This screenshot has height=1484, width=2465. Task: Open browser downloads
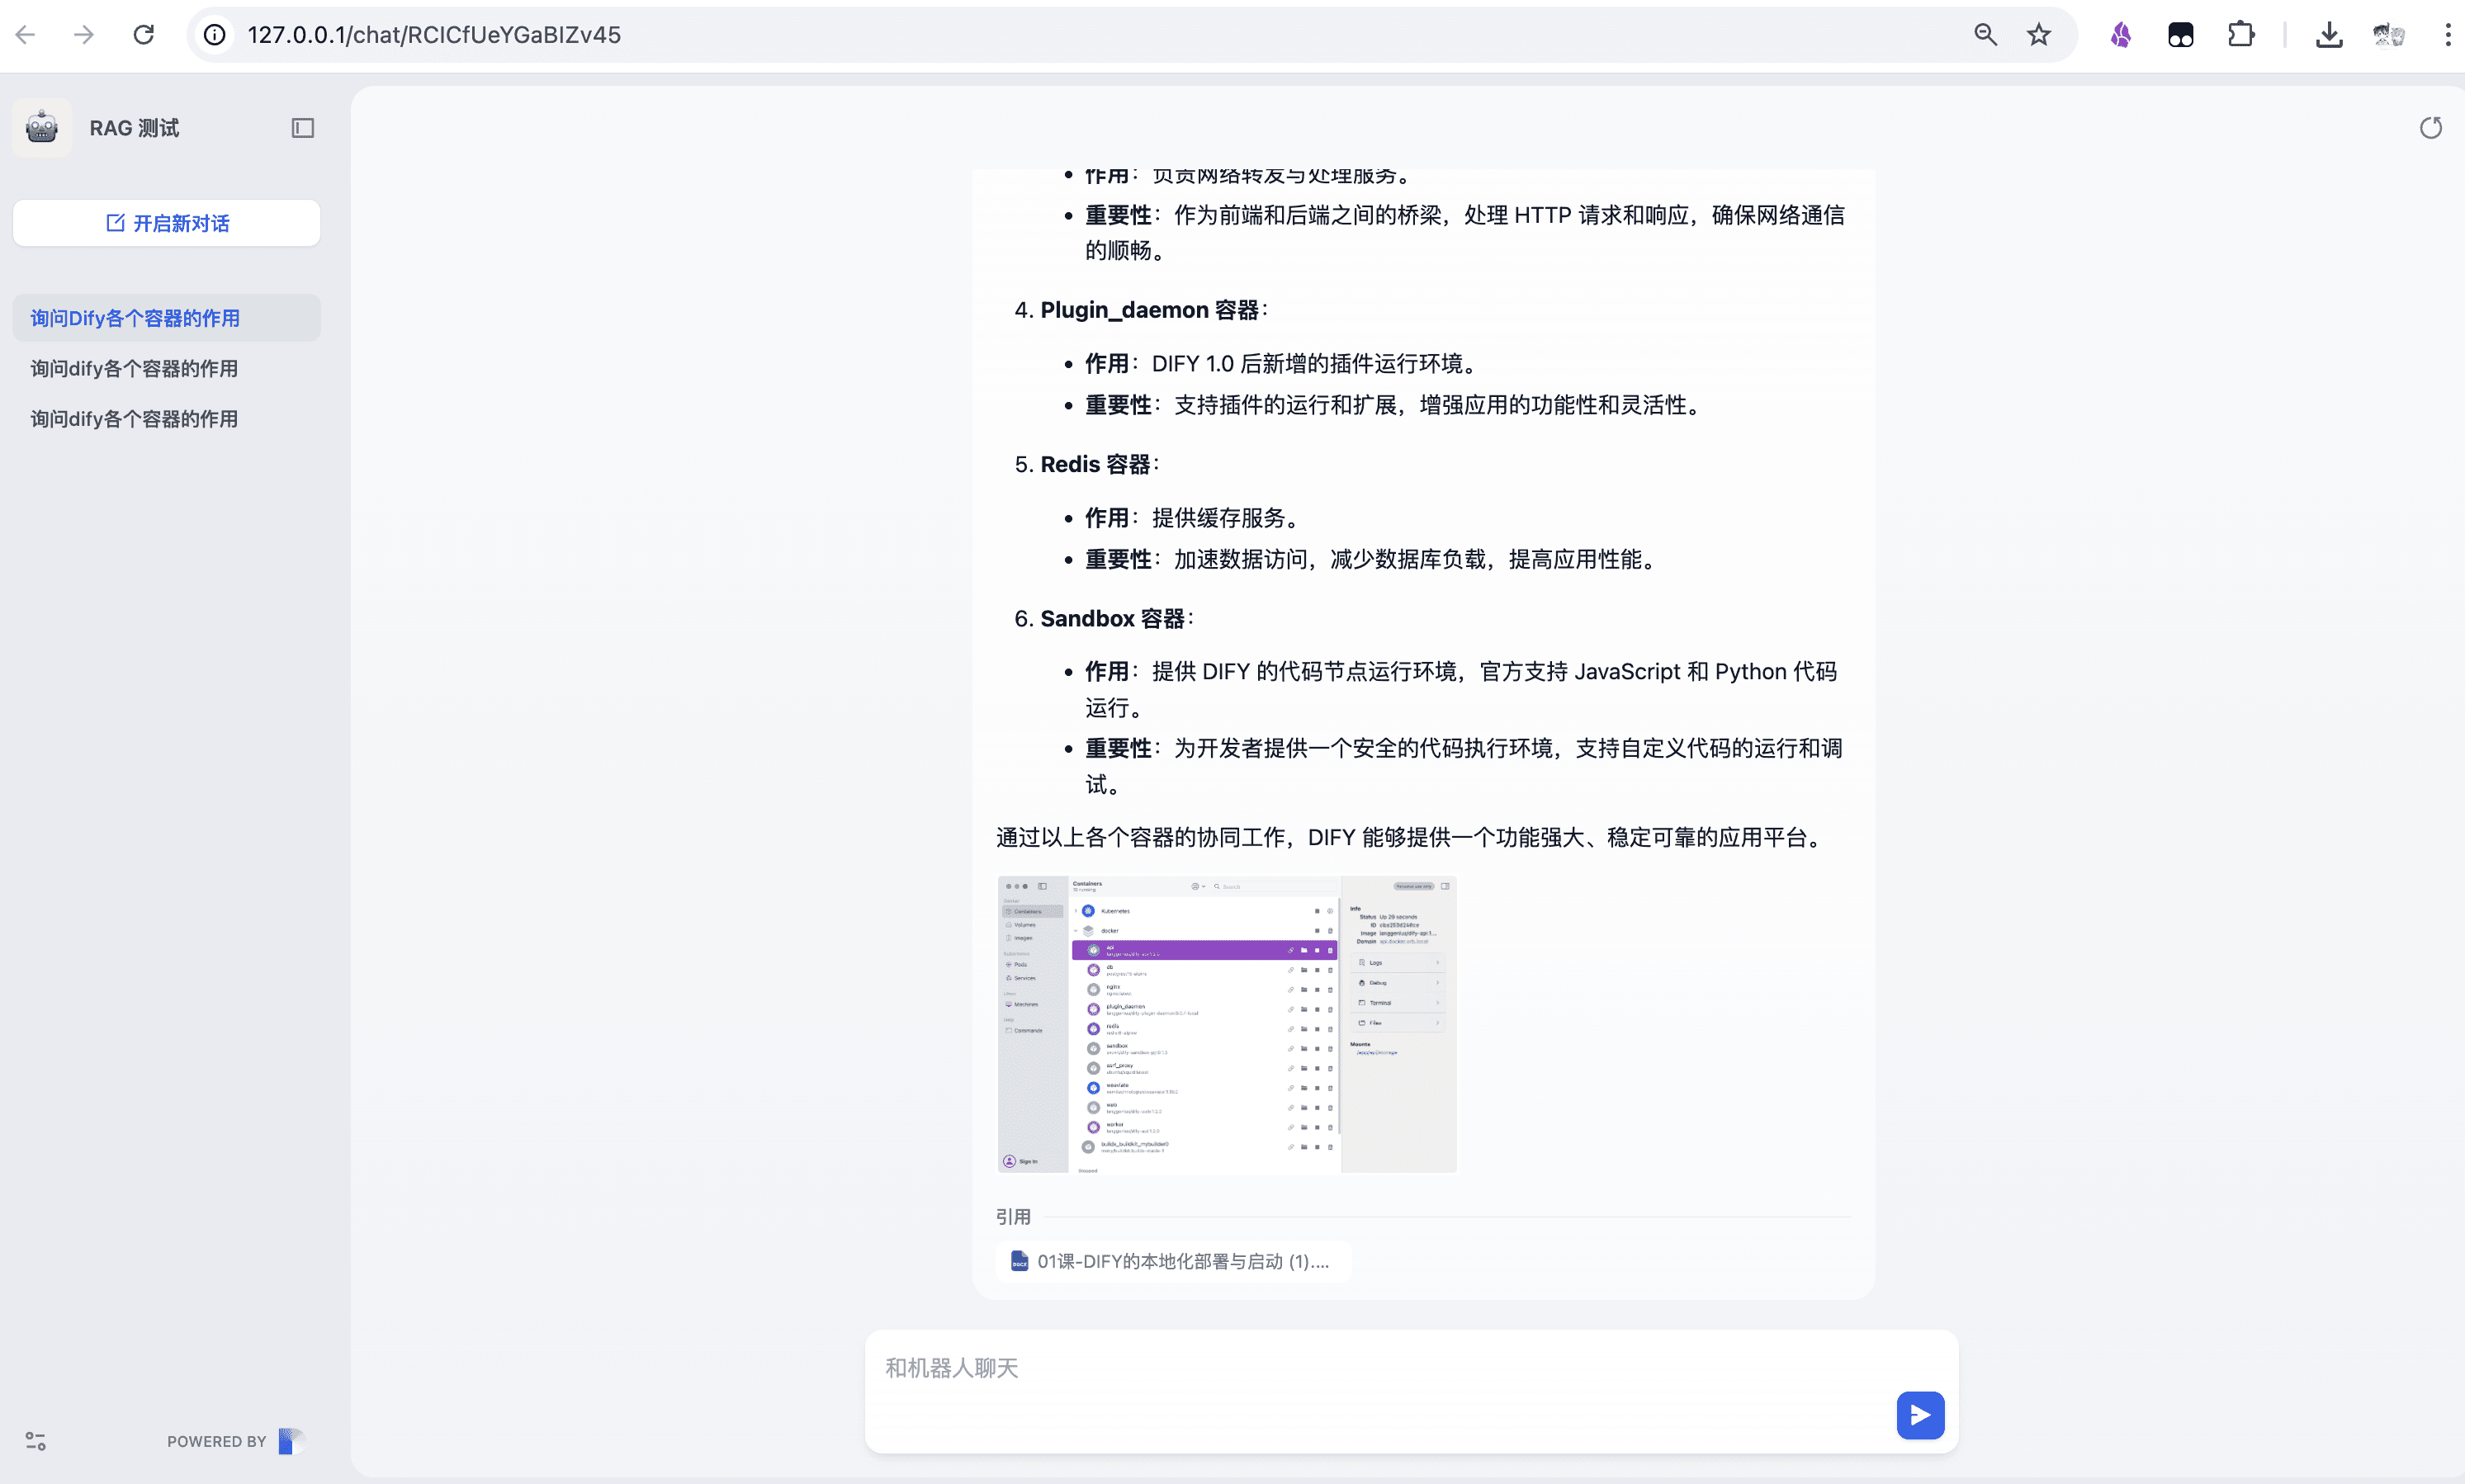coord(2329,35)
